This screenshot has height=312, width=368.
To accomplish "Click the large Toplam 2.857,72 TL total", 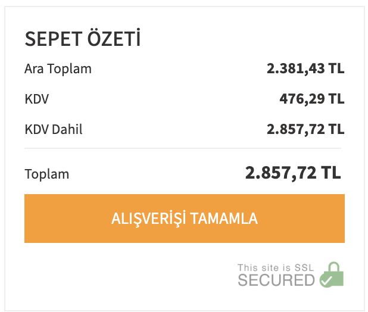I will (293, 173).
